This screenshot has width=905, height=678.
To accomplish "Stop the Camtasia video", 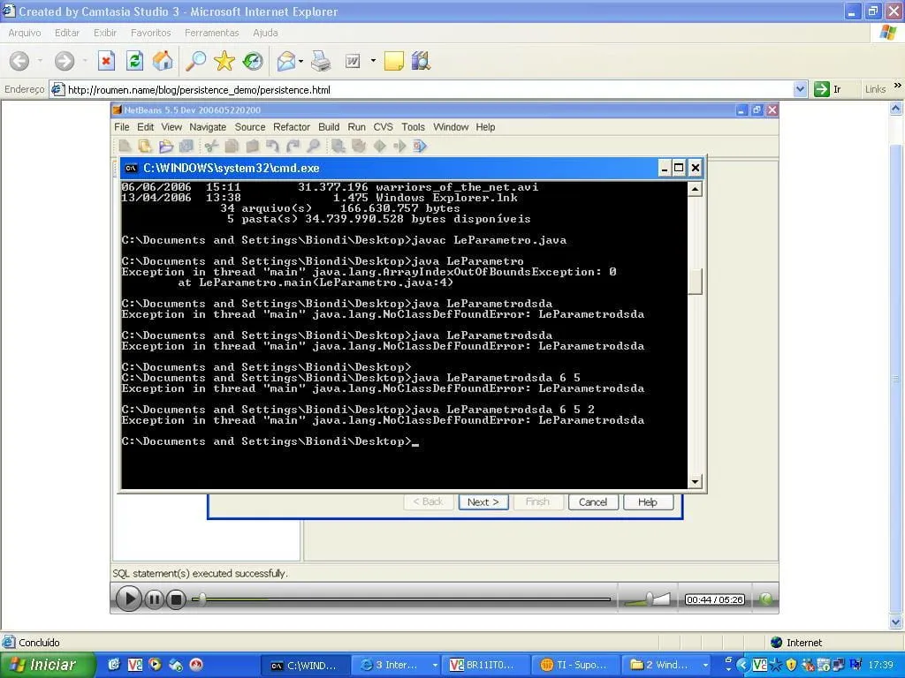I will (176, 599).
